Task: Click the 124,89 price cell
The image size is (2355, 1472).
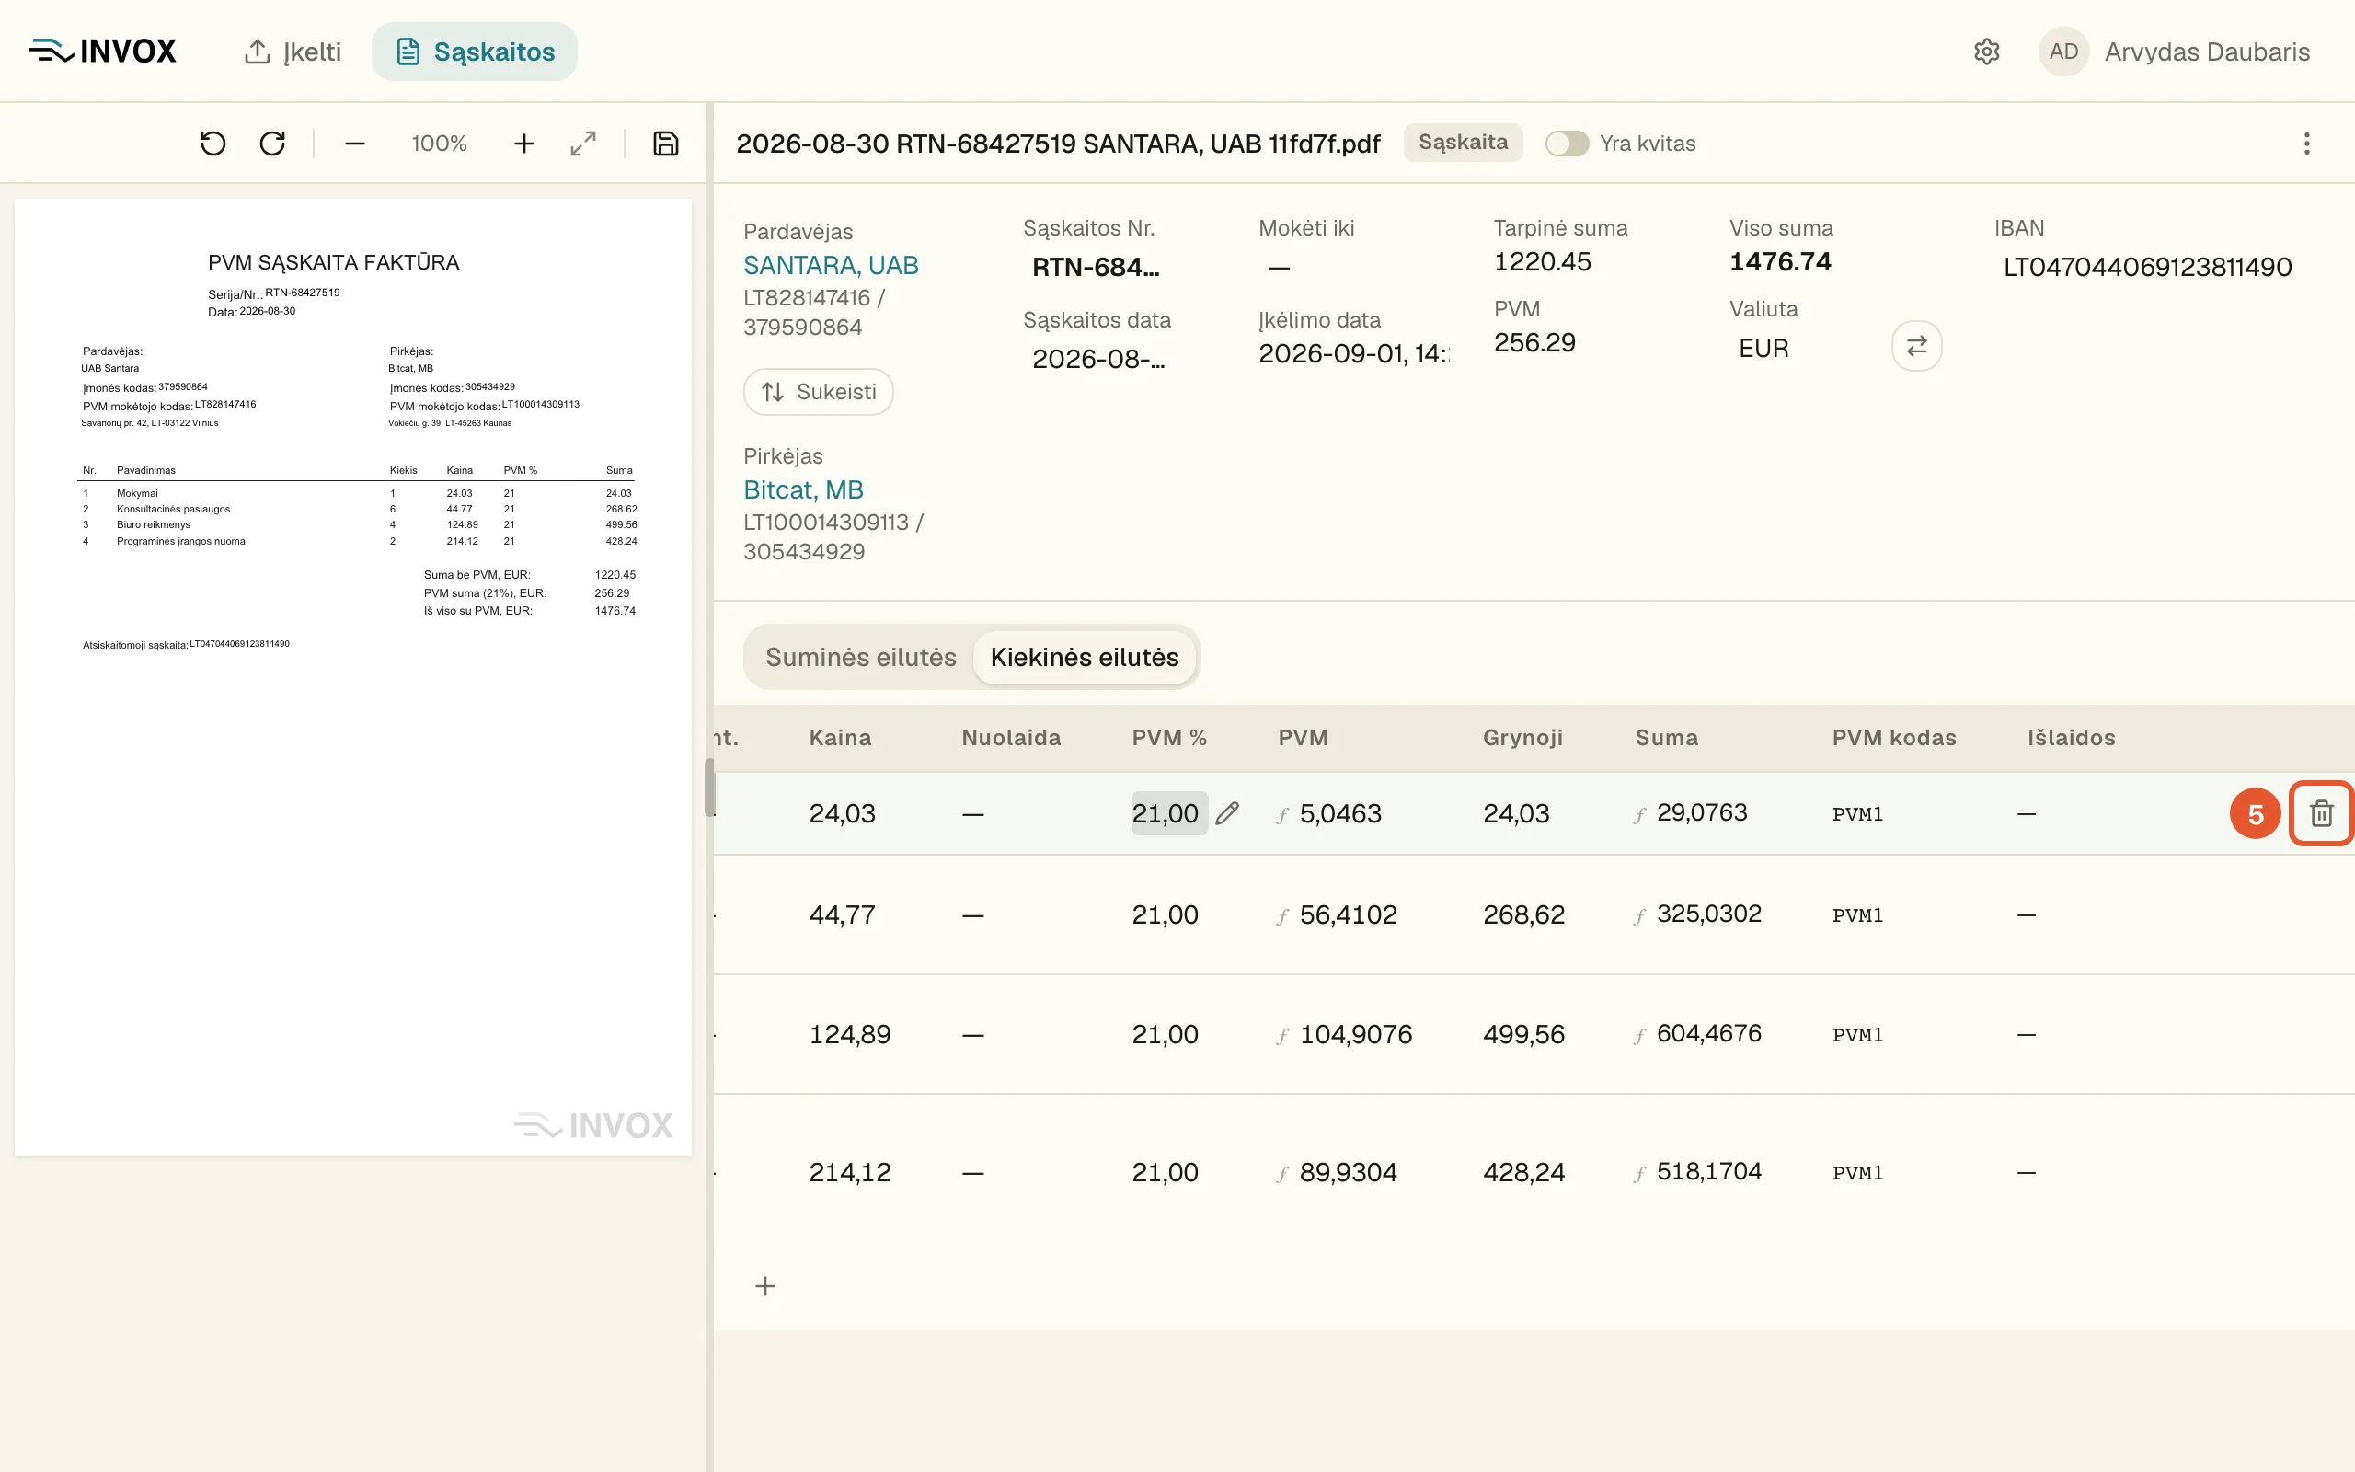Action: click(850, 1035)
